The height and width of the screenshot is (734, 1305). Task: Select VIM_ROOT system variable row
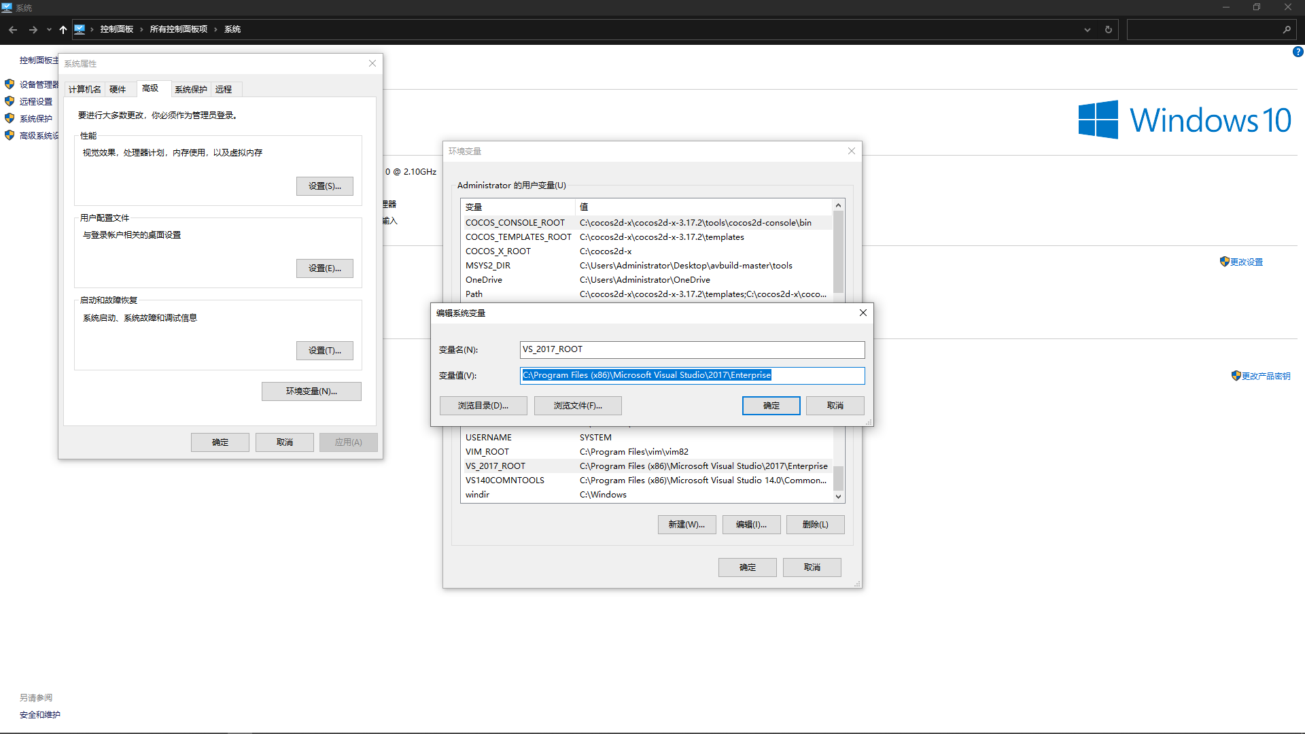pyautogui.click(x=646, y=451)
